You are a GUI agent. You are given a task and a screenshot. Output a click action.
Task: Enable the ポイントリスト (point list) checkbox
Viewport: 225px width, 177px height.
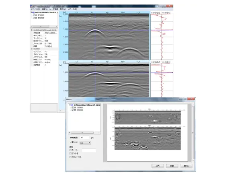click(x=70, y=157)
